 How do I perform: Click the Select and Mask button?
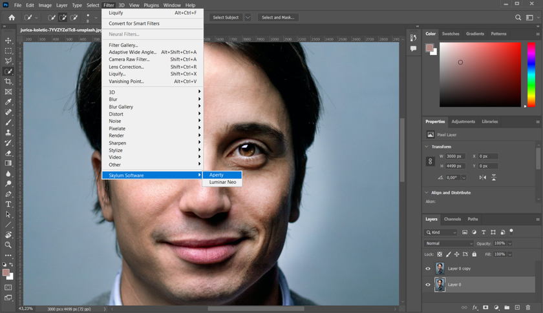coord(279,17)
